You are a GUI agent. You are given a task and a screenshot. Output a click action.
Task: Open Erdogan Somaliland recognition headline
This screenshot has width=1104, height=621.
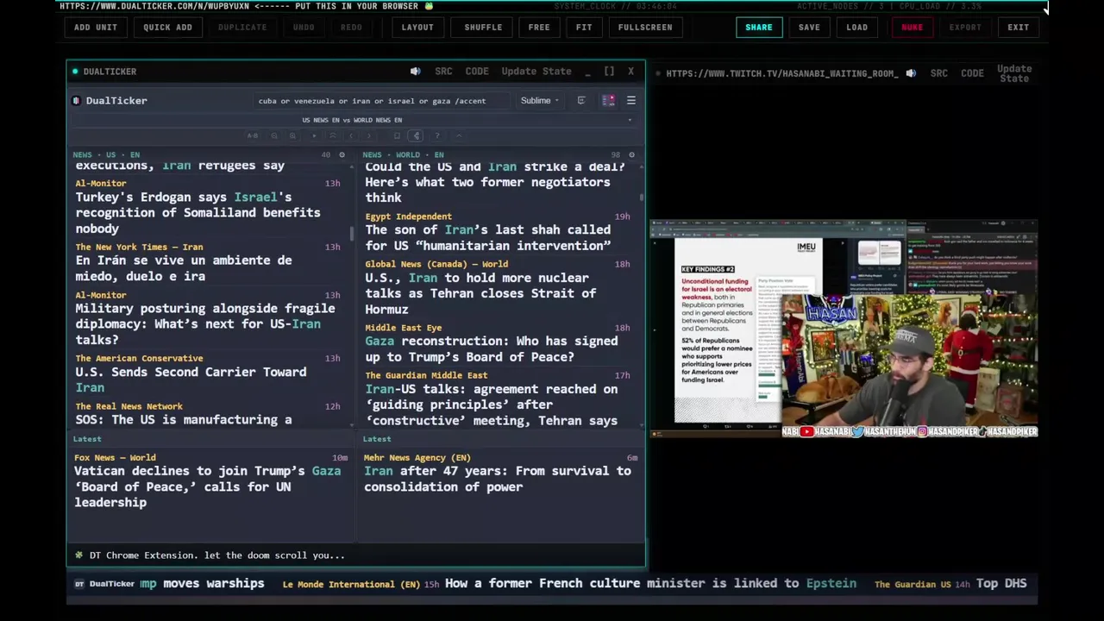pos(198,212)
